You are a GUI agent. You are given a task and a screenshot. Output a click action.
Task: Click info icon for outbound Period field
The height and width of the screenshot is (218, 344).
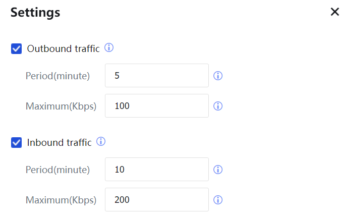218,76
